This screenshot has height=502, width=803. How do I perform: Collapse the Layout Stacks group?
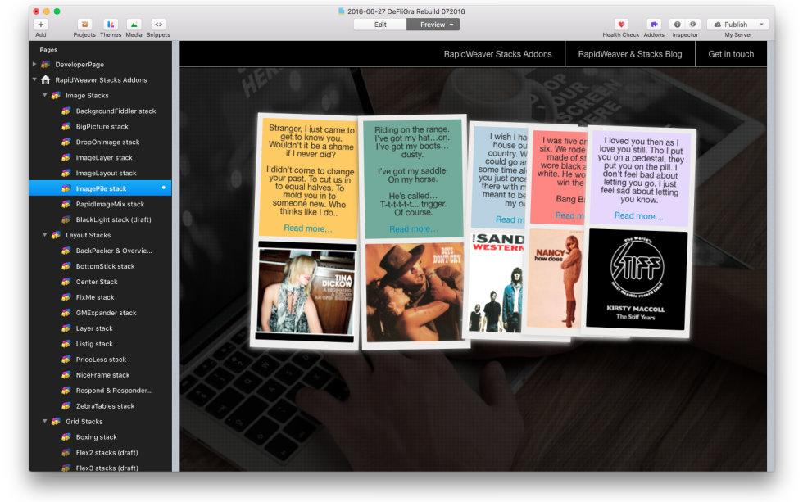(x=44, y=235)
